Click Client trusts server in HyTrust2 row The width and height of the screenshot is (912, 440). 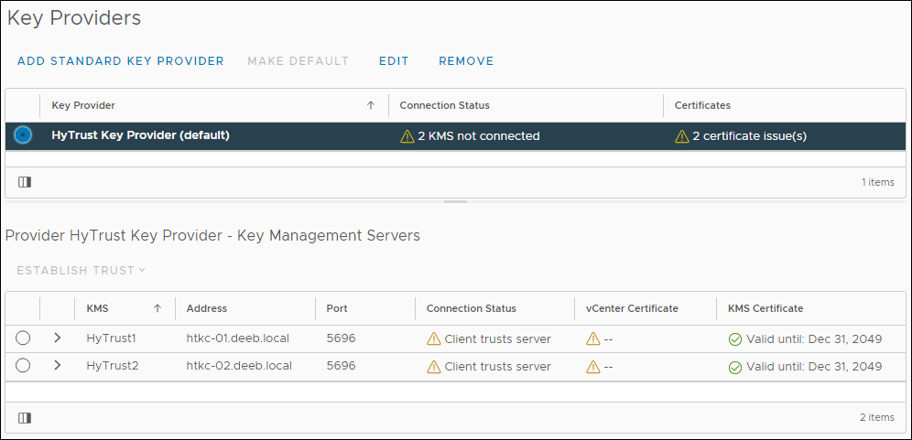click(x=498, y=366)
